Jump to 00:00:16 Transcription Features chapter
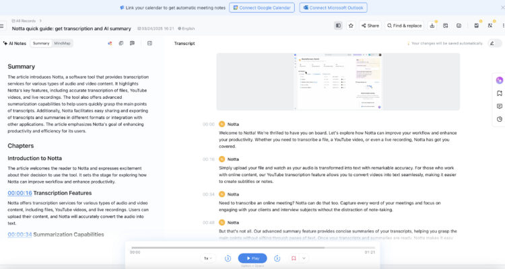The height and width of the screenshot is (269, 505). tap(20, 193)
